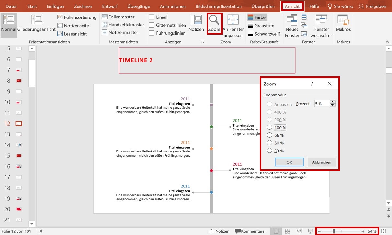Select Graustufe grayscale mode
Screen dimensions: 392x235
click(x=261, y=26)
